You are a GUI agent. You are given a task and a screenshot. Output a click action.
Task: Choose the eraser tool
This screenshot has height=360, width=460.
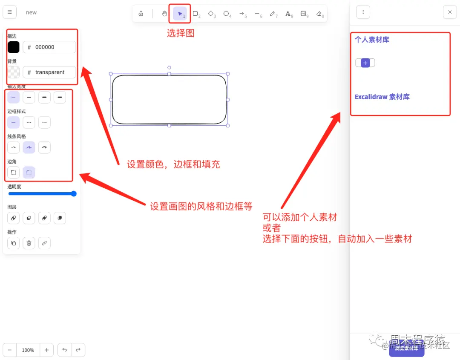(x=319, y=14)
